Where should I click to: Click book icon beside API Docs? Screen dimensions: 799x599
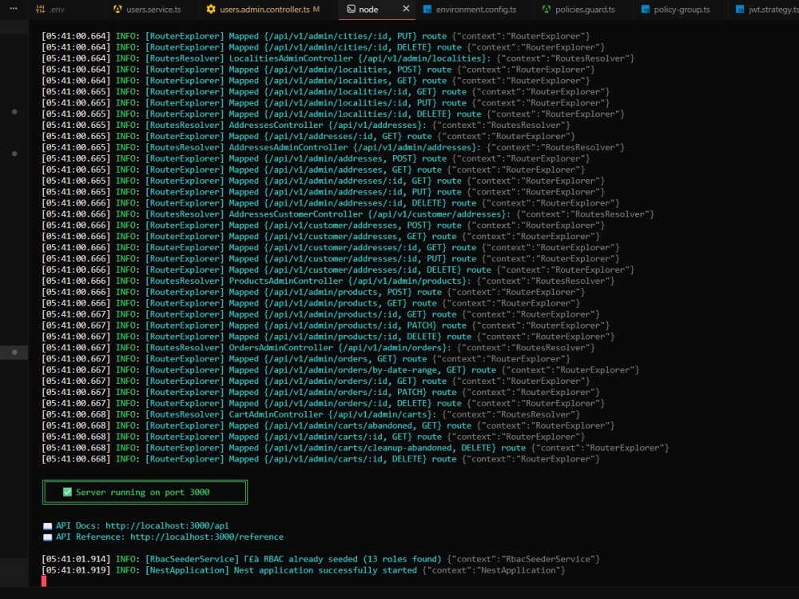coord(47,526)
